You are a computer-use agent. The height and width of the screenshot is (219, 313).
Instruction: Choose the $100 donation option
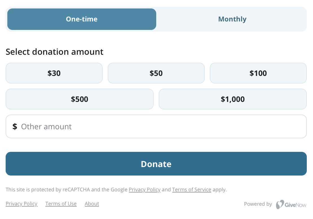pos(258,73)
